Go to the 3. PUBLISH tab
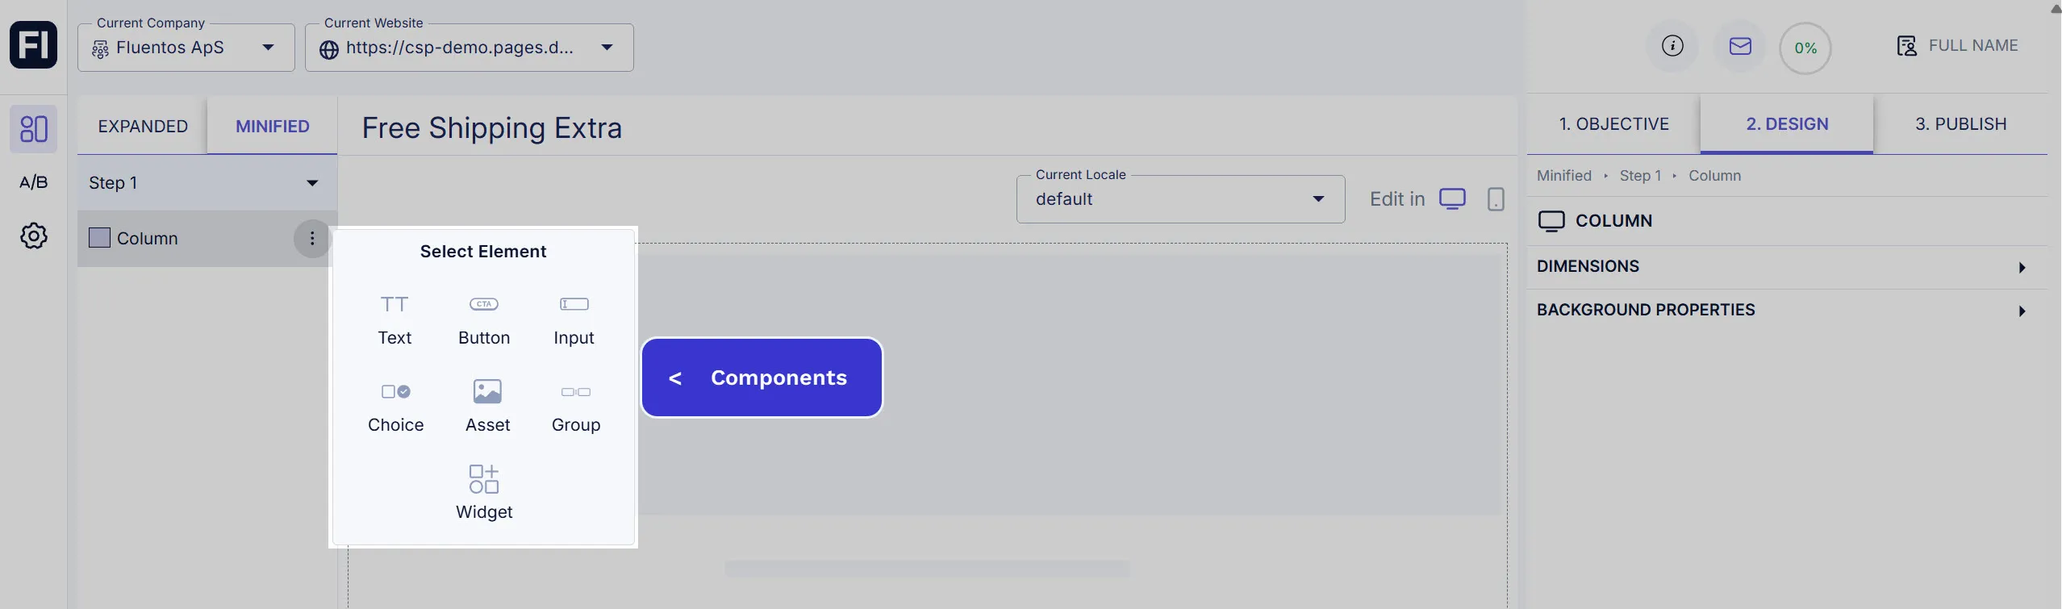The height and width of the screenshot is (609, 2062). (x=1960, y=123)
